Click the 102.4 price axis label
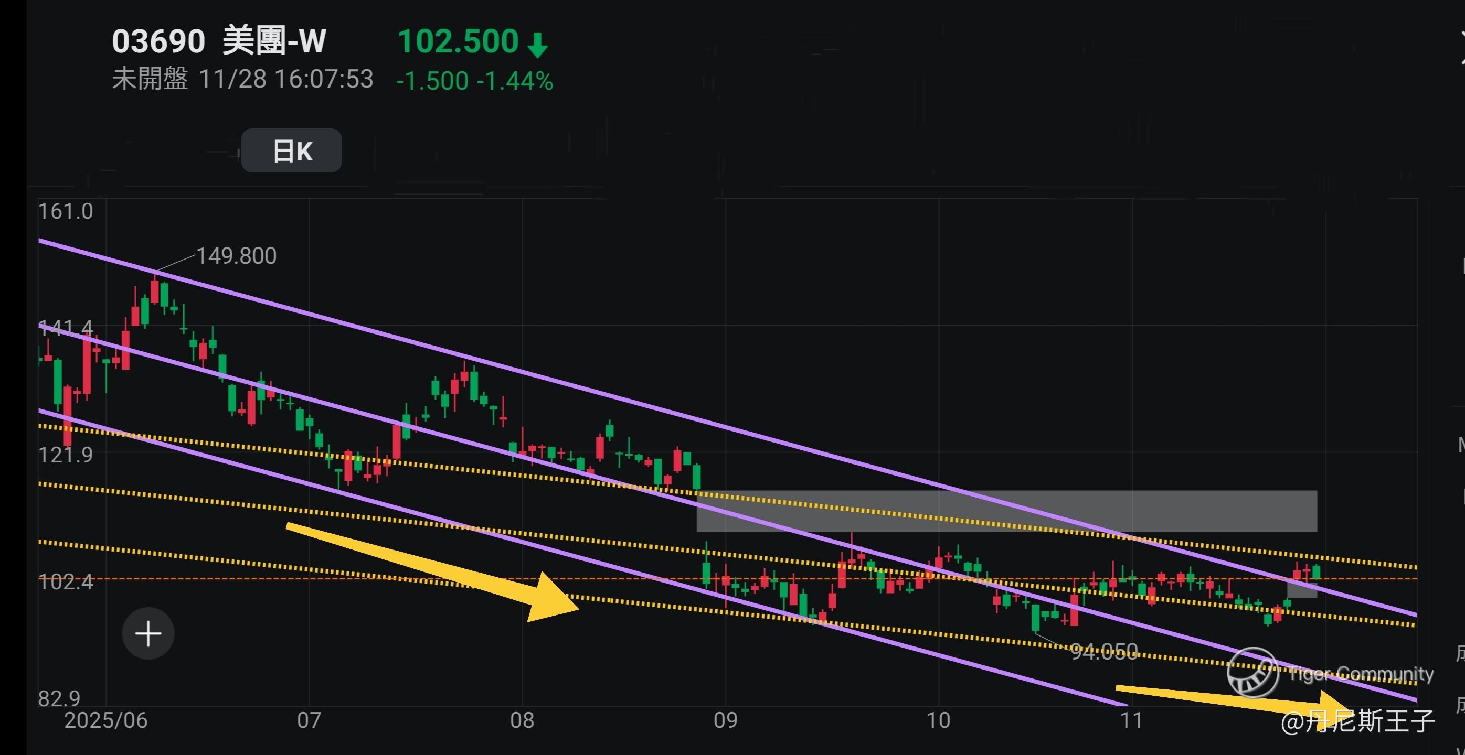 [x=66, y=583]
